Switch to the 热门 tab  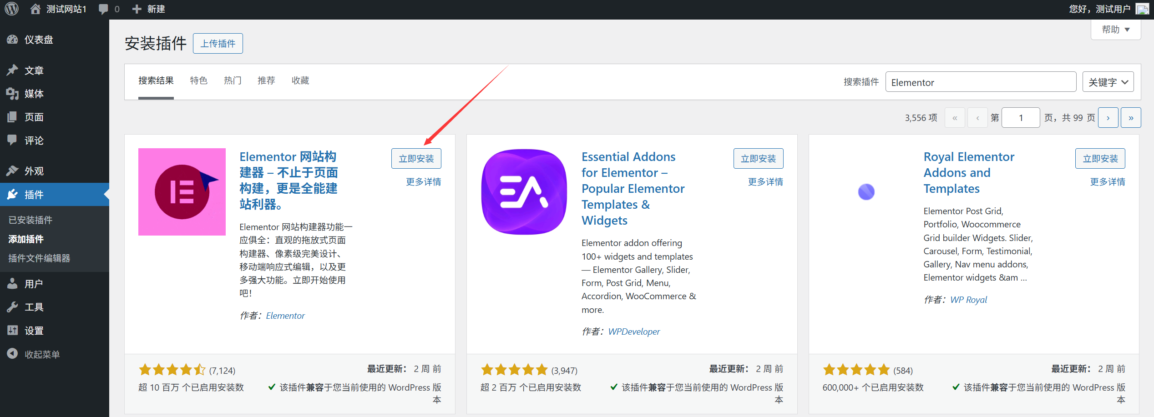pyautogui.click(x=233, y=80)
